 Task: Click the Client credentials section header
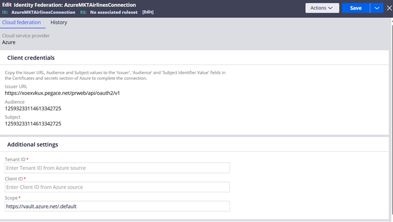coord(31,58)
